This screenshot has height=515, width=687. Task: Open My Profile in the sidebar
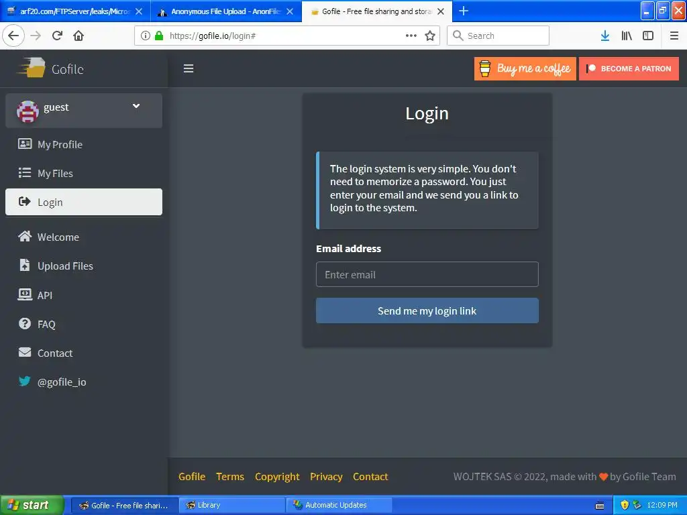pos(84,144)
